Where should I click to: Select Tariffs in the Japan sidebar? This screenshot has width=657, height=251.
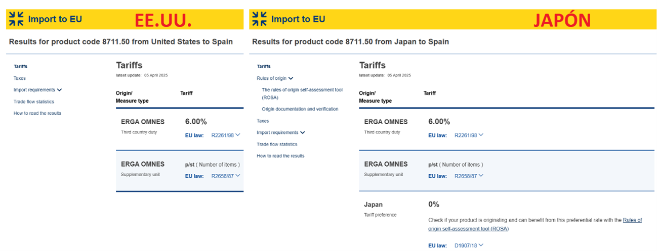264,66
